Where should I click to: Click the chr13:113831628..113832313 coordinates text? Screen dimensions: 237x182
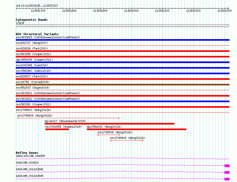pyautogui.click(x=37, y=6)
